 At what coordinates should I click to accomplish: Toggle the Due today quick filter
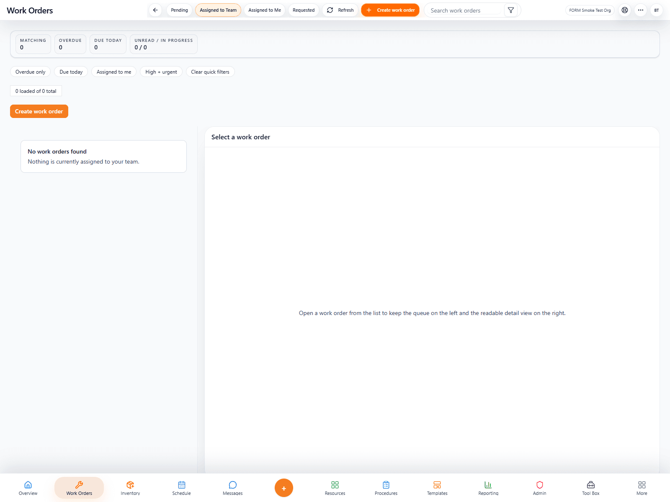coord(71,72)
